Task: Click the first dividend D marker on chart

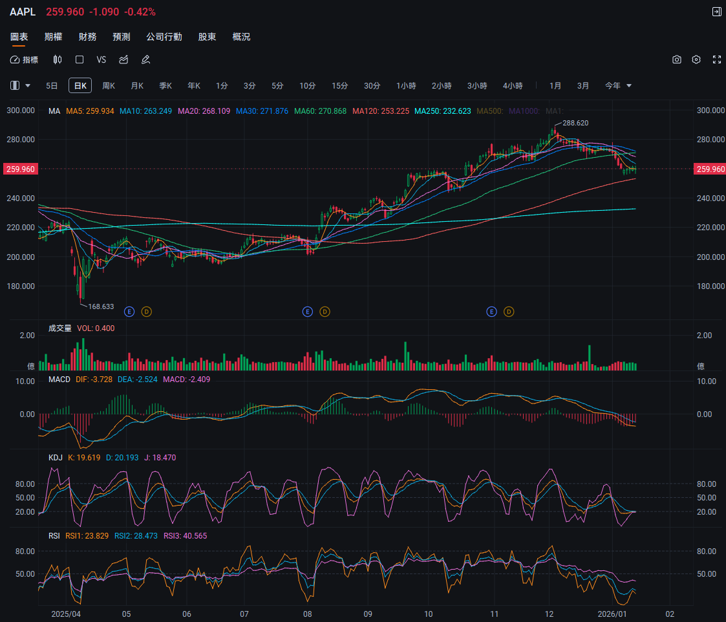Action: (x=146, y=312)
